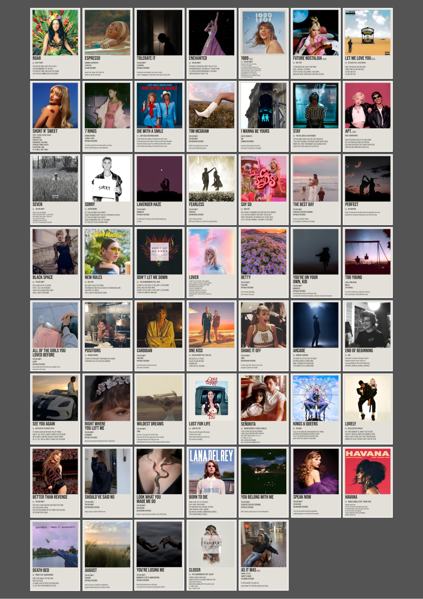Select YOU BELONG WITH ME poster
Screen dimensions: 423x599
(264, 482)
